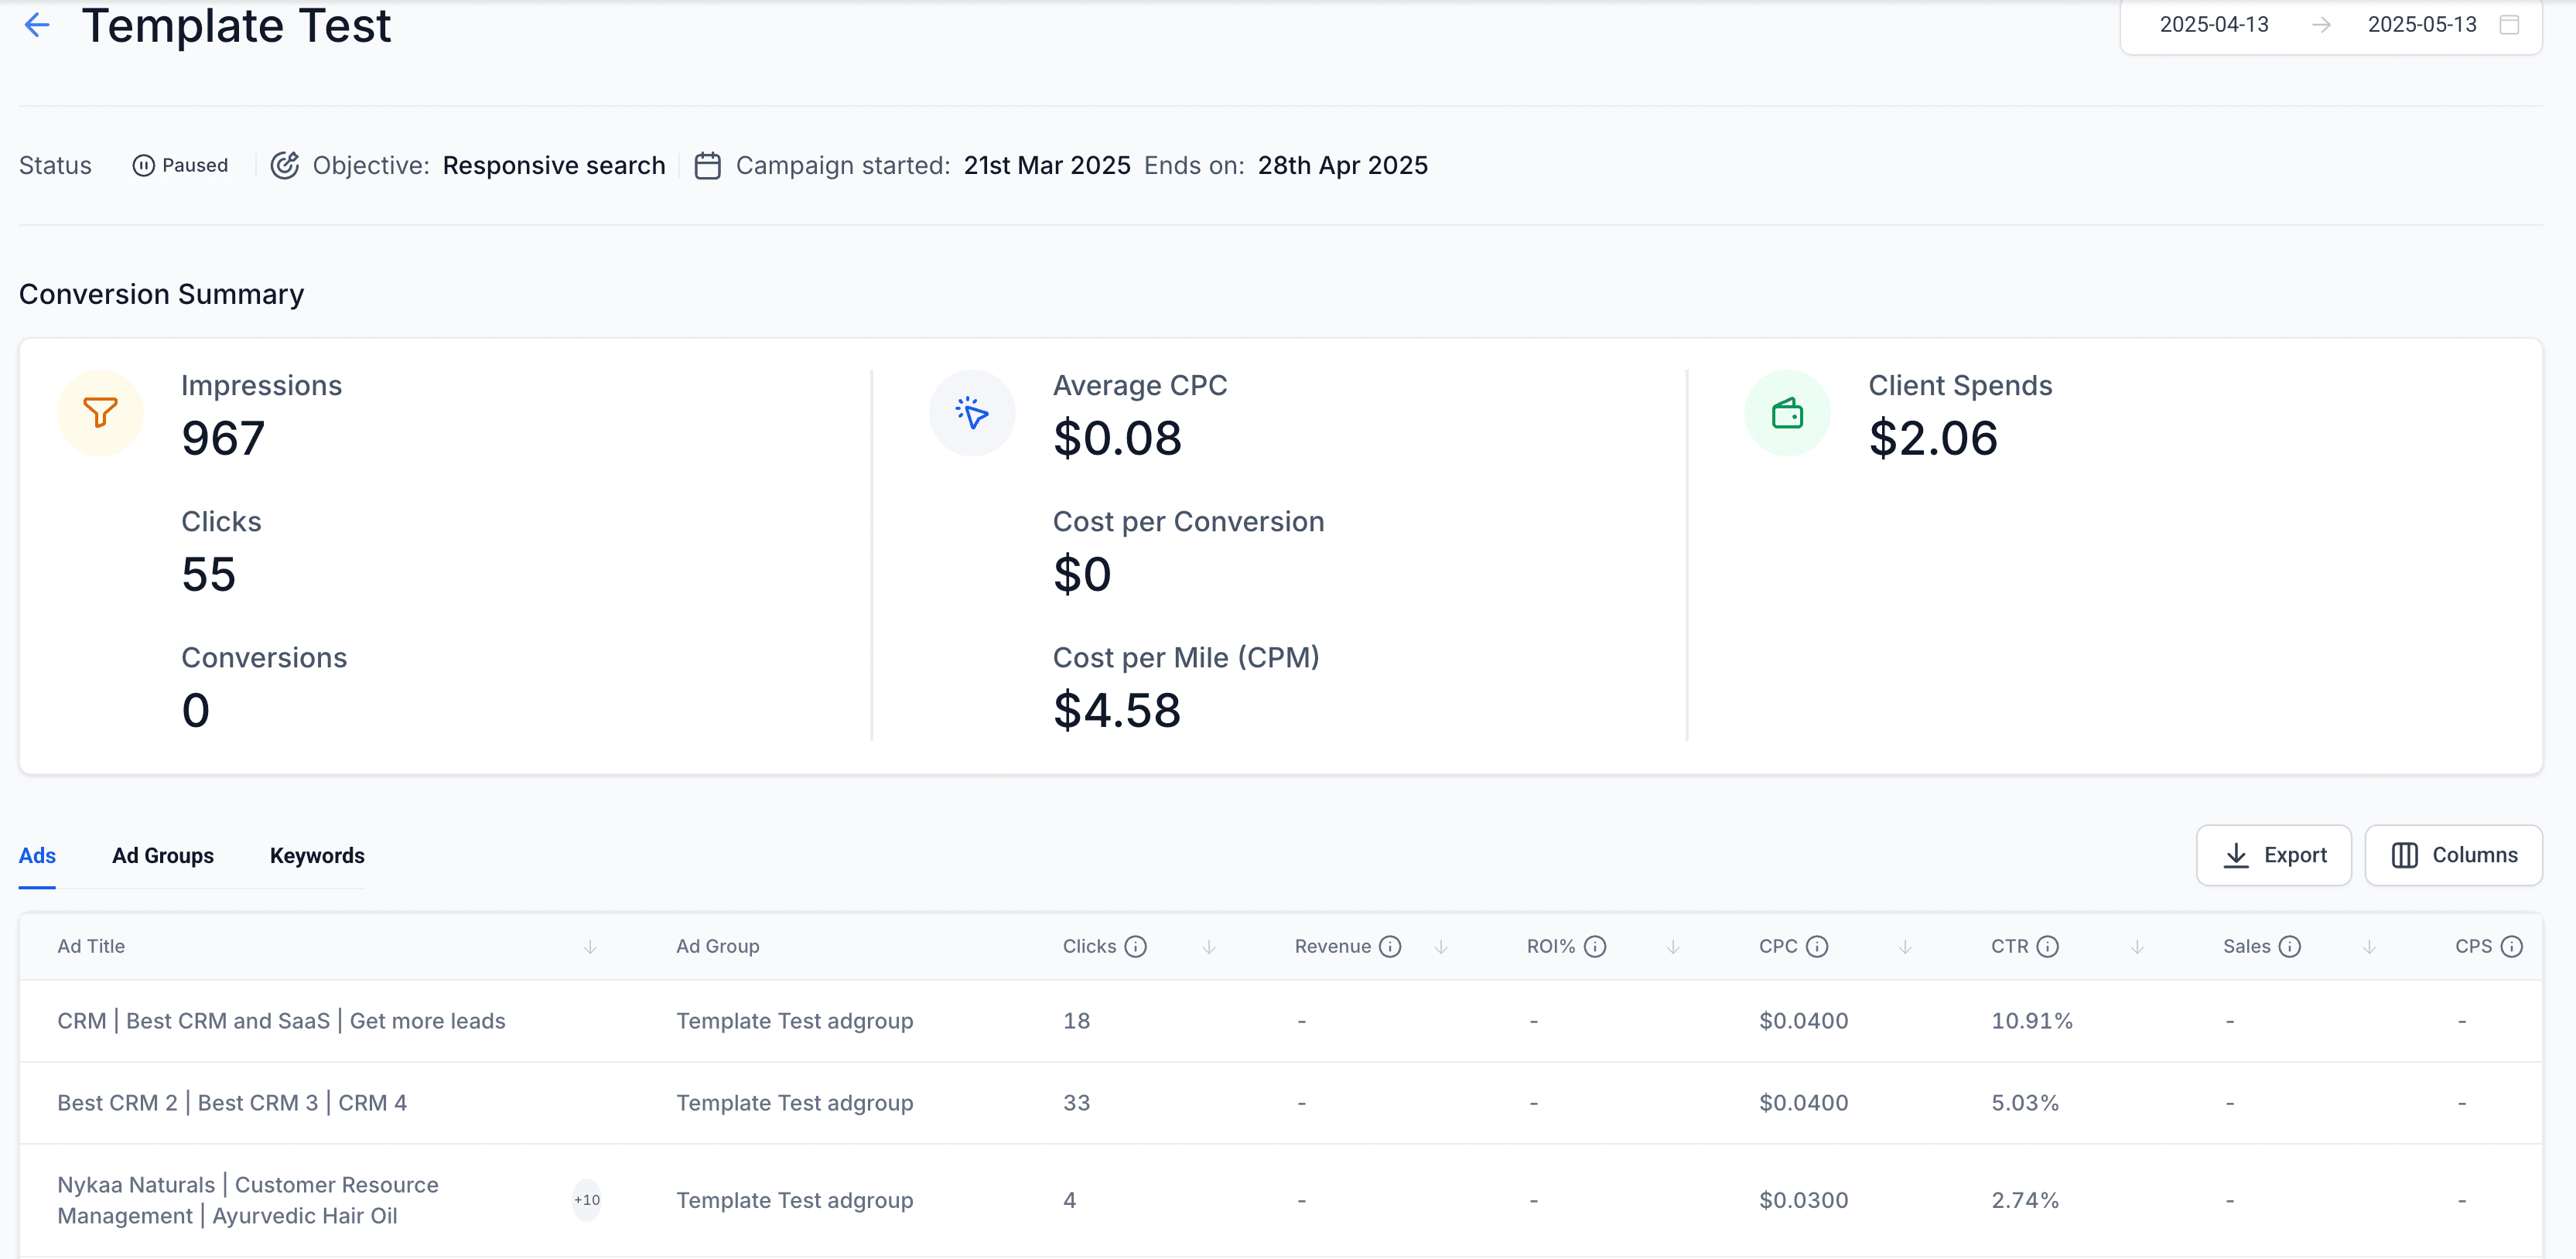Screen dimensions: 2576x1259
Task: Open the calendar icon in date range
Action: pos(2509,25)
